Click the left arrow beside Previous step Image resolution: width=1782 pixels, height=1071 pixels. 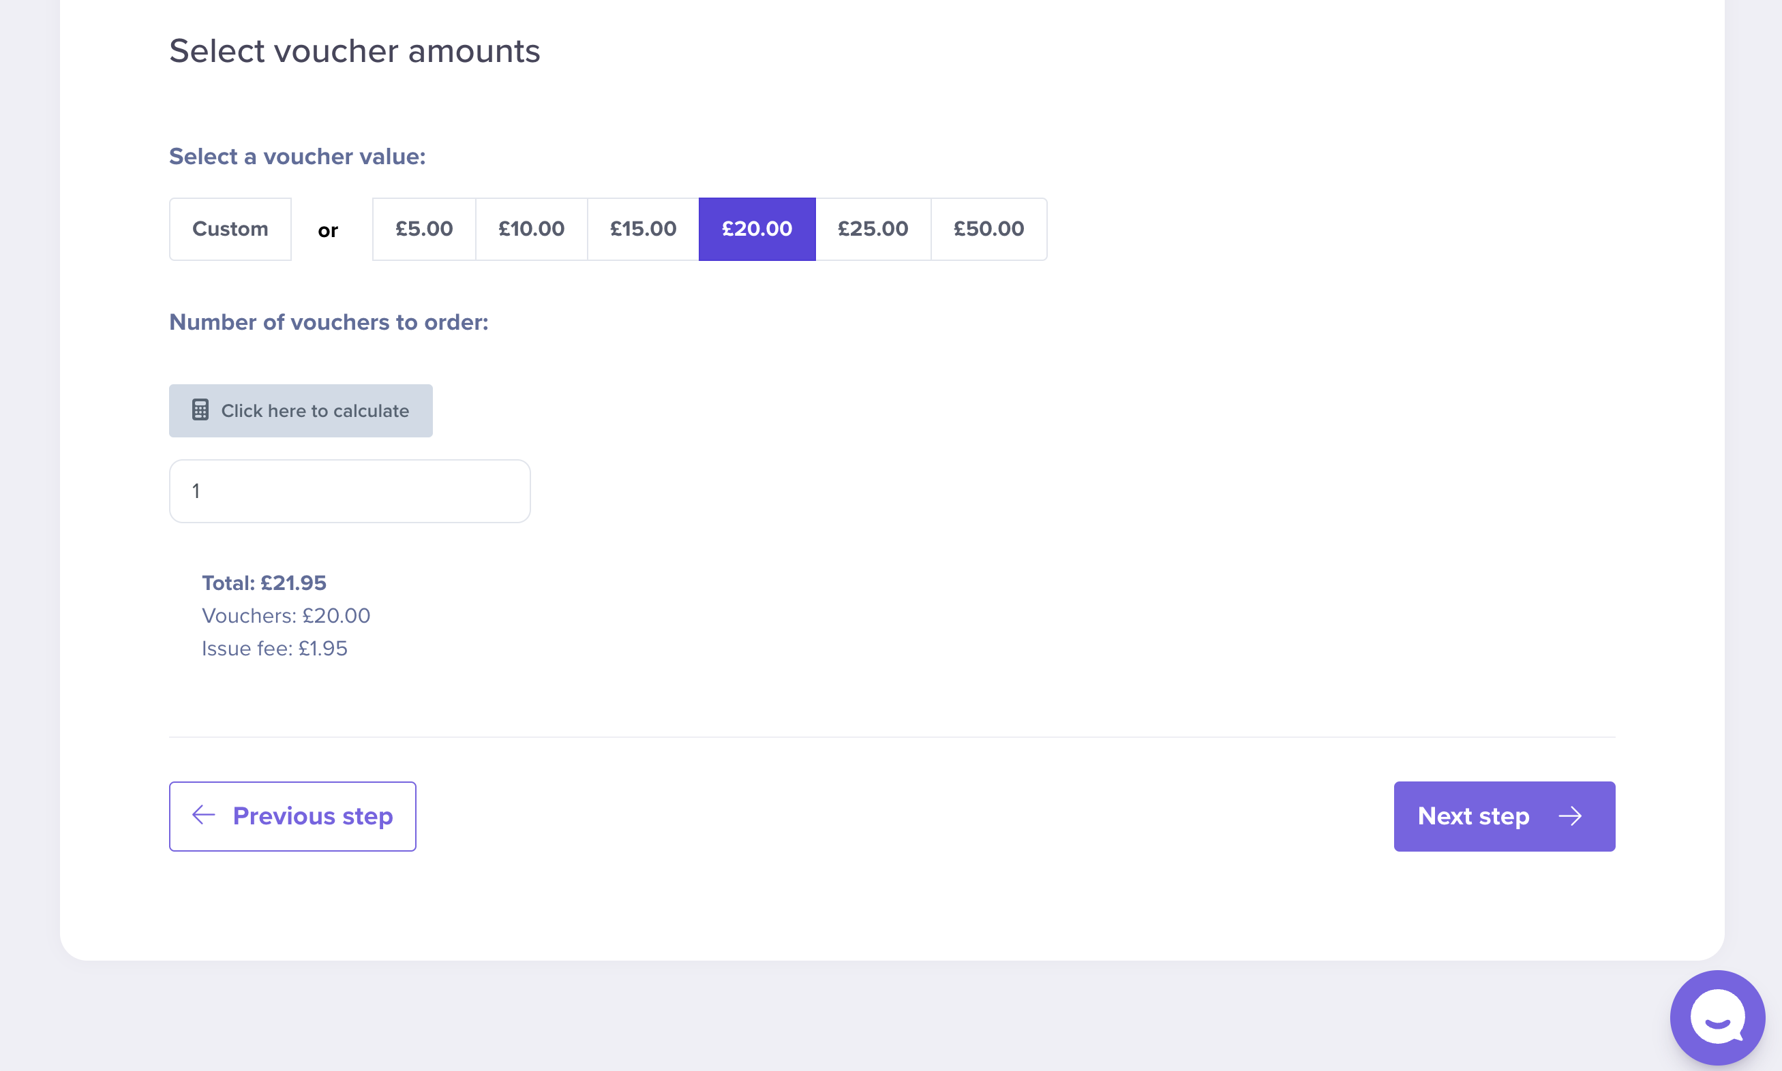pyautogui.click(x=204, y=816)
